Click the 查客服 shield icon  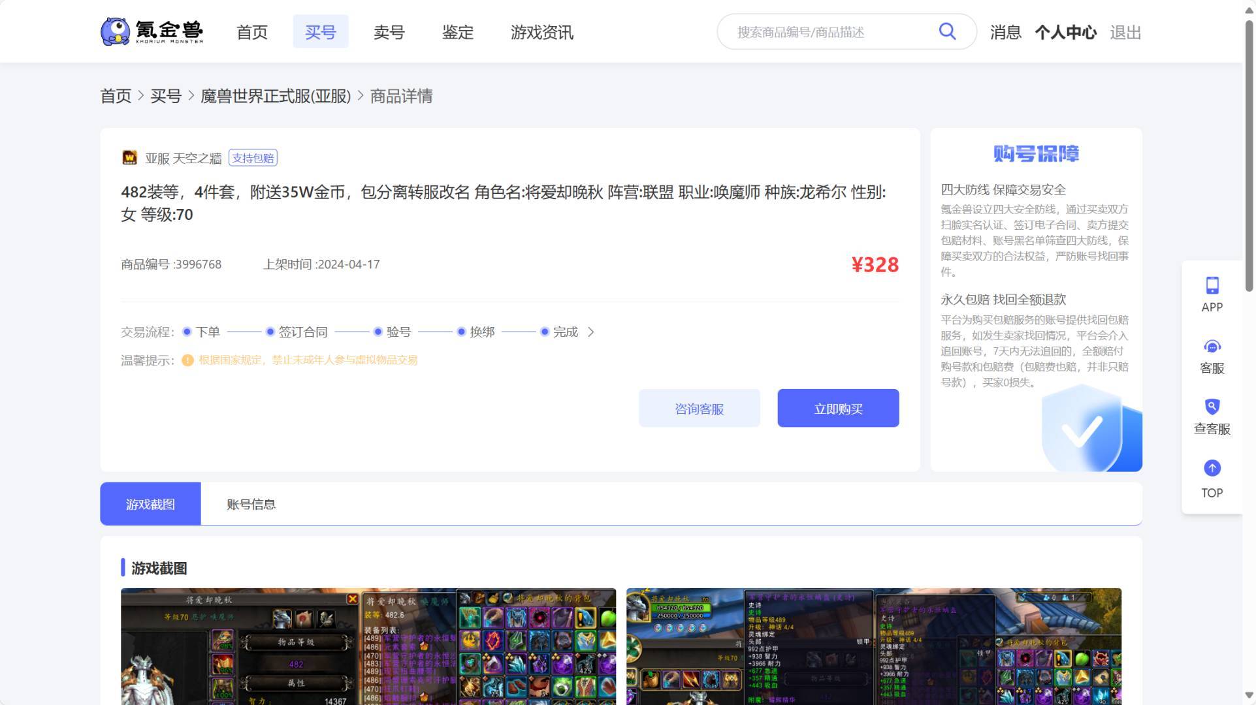1212,407
